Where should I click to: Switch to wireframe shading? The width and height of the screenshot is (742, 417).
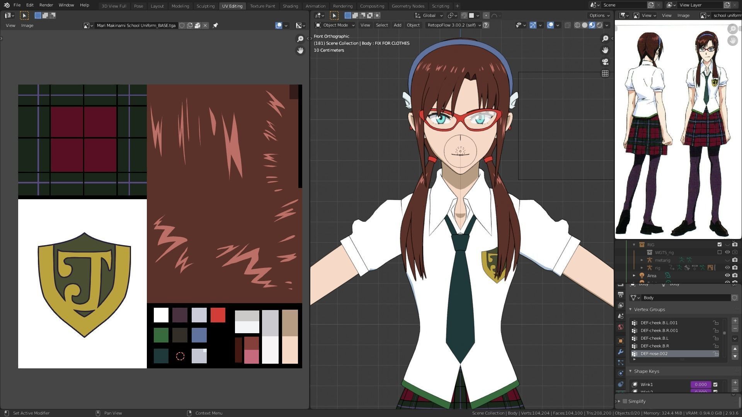tap(577, 25)
